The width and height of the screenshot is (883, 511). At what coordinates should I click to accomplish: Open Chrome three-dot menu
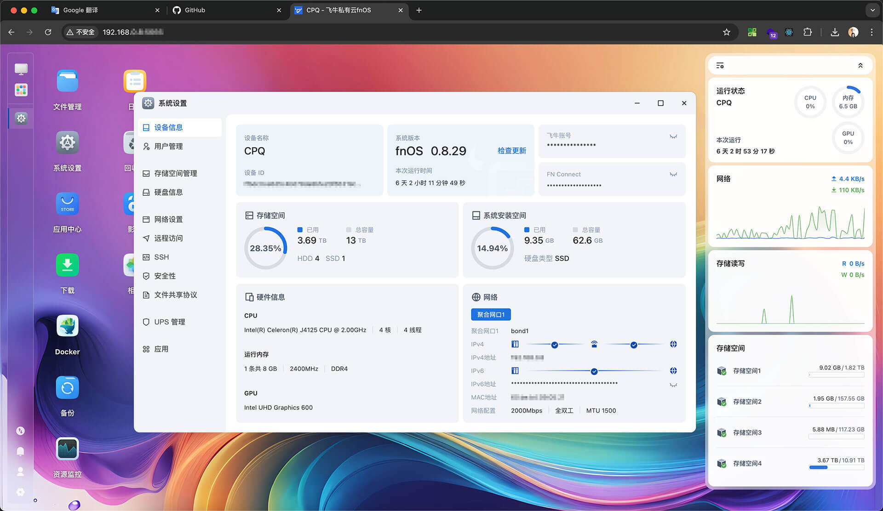[x=872, y=32]
